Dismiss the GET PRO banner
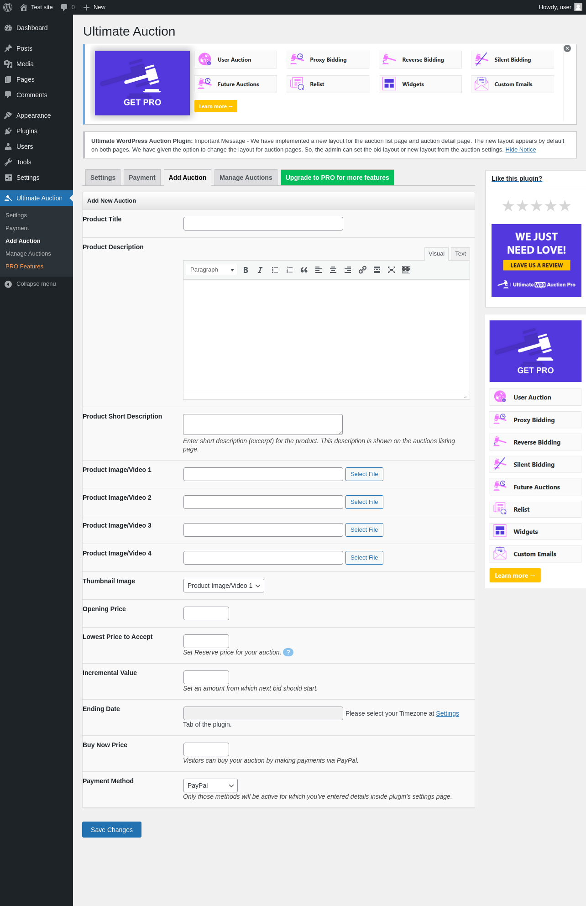This screenshot has height=906, width=586. [567, 48]
